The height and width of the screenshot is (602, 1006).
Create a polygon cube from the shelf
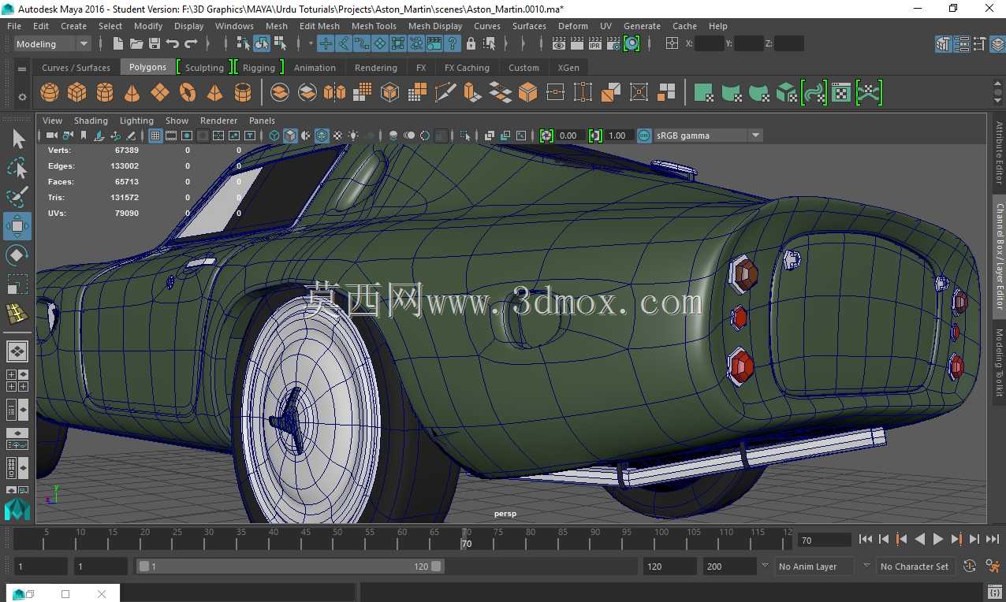click(76, 93)
